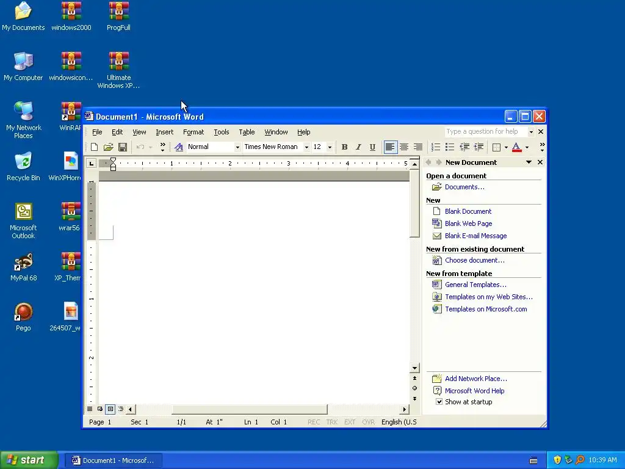Select Microsoft Outlook desktop icon

tap(23, 221)
